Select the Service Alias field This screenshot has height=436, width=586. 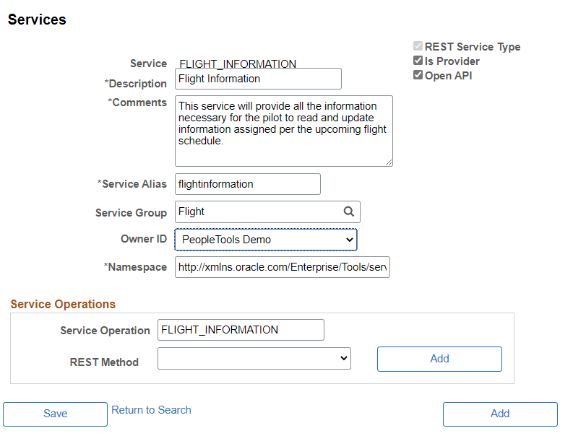(247, 184)
